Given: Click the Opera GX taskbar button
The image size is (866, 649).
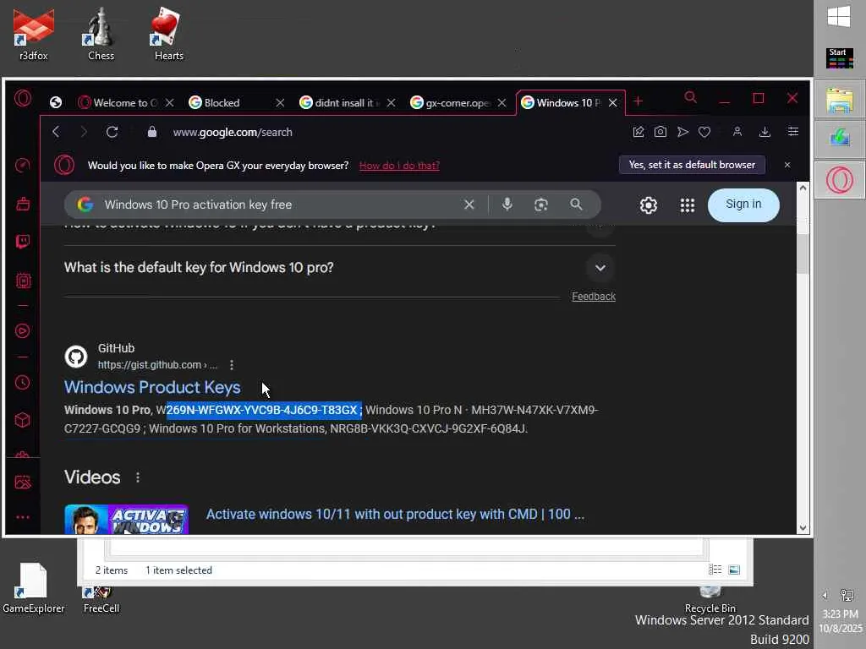Looking at the screenshot, I should (840, 180).
